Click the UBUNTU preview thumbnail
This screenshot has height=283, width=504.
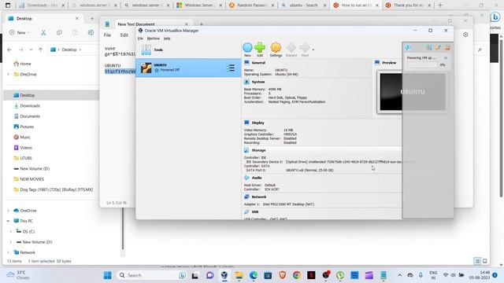tap(413, 92)
